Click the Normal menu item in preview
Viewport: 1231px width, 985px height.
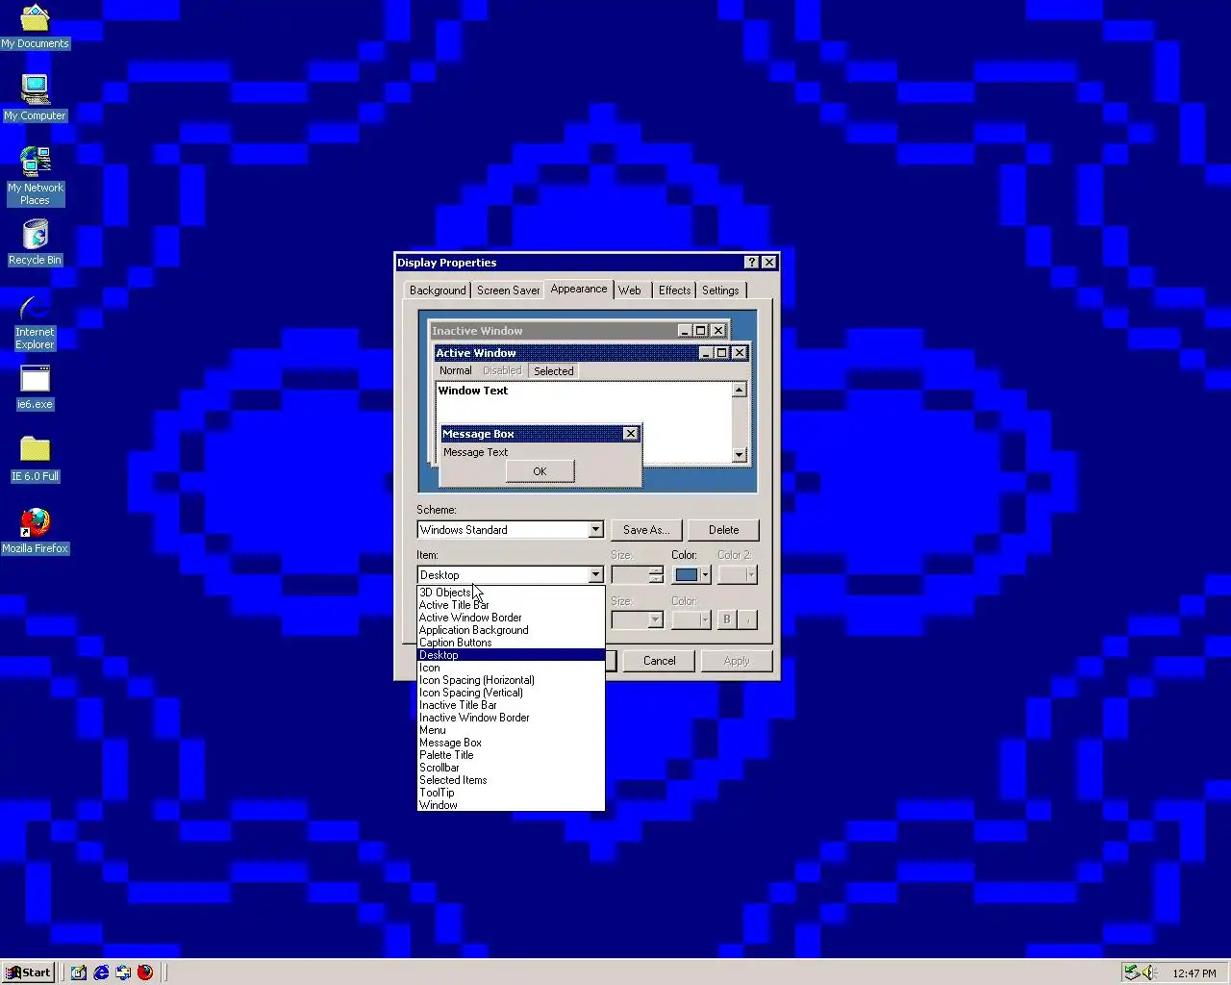[x=456, y=371]
